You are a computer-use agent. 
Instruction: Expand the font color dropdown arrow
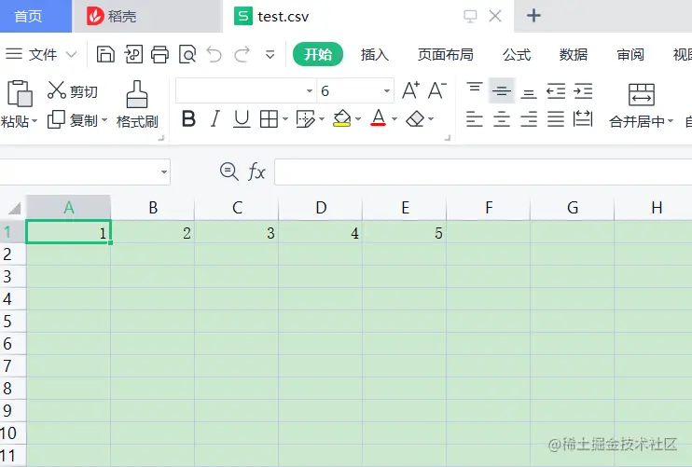coord(394,119)
